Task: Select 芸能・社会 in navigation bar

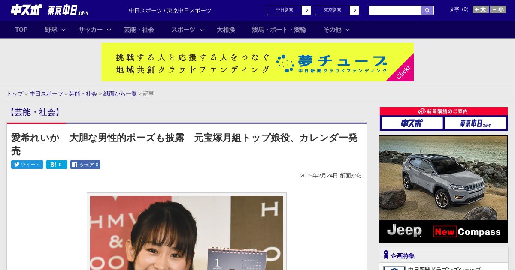Action: [x=139, y=30]
